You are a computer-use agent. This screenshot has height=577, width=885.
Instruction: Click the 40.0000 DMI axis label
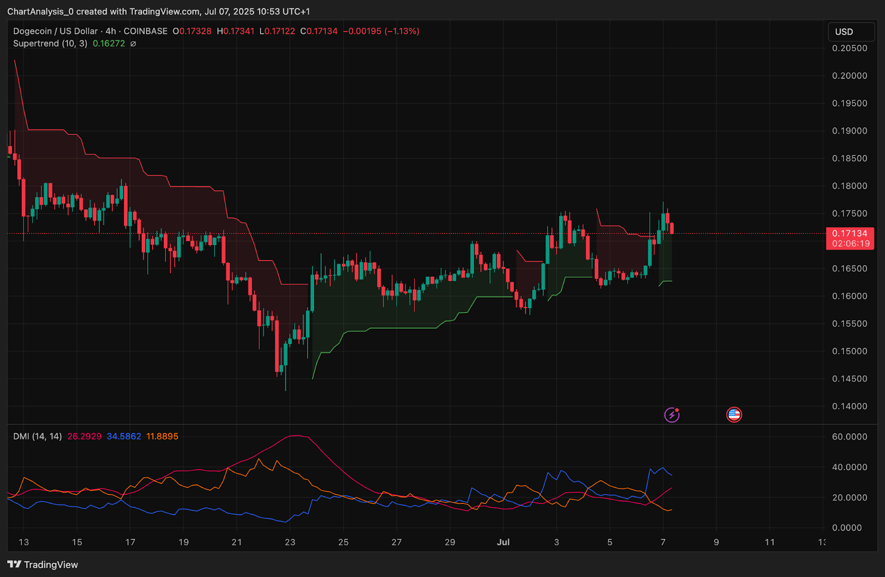pos(850,467)
